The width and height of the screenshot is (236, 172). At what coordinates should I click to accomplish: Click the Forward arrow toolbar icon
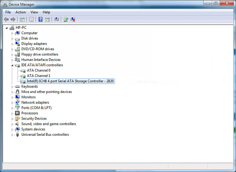click(x=13, y=20)
